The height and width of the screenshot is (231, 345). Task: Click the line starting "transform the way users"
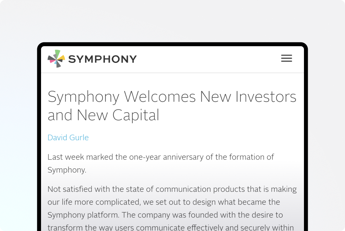point(171,227)
